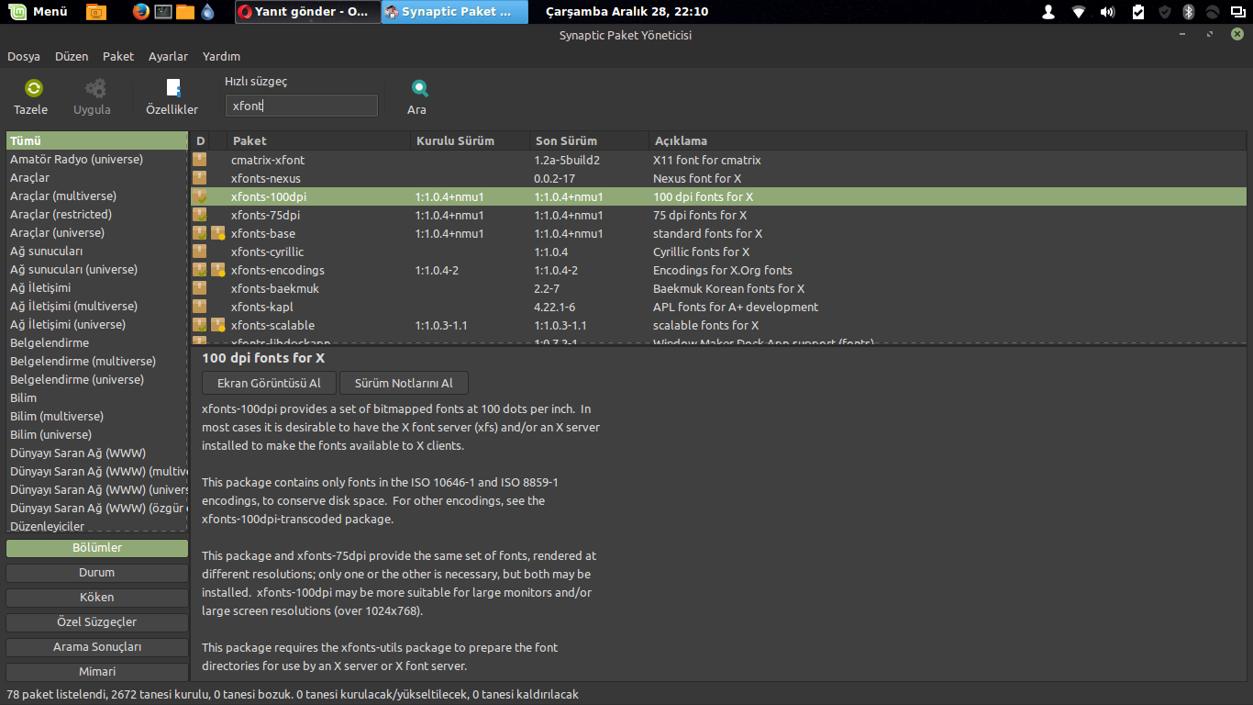The height and width of the screenshot is (705, 1253).
Task: Click the Uygula gears icon
Action: pos(95,88)
